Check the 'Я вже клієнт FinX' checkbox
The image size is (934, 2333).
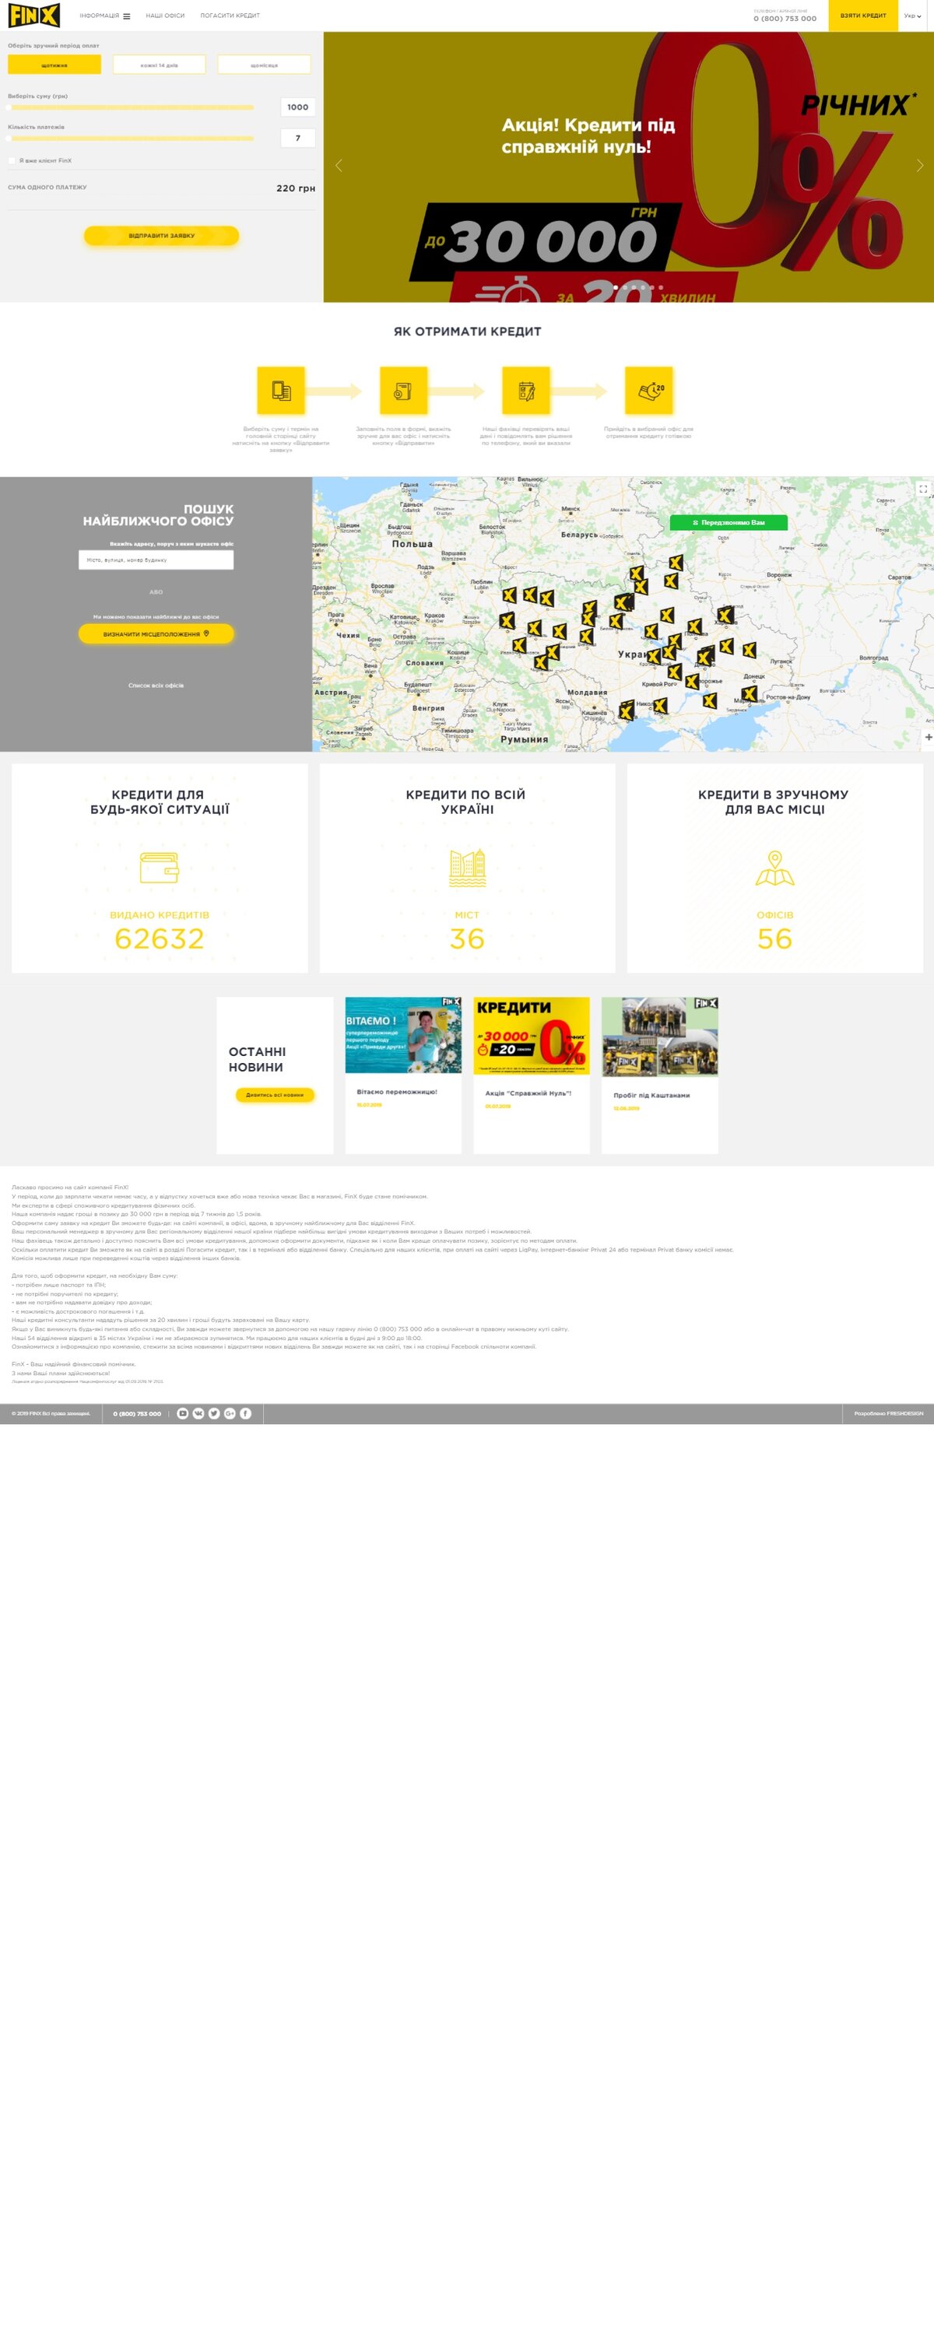click(12, 160)
